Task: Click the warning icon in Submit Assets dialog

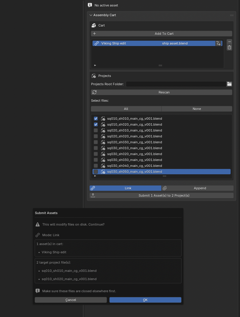Action: click(x=37, y=224)
